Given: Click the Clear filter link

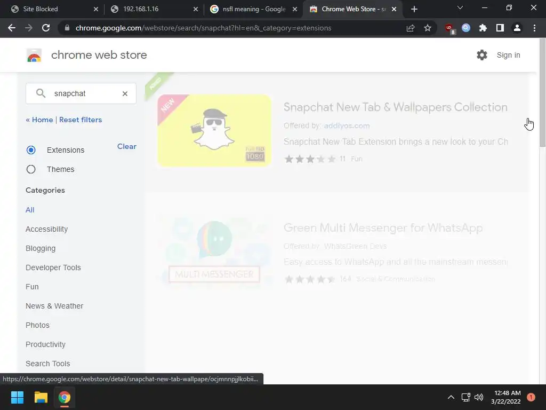Looking at the screenshot, I should tap(127, 146).
